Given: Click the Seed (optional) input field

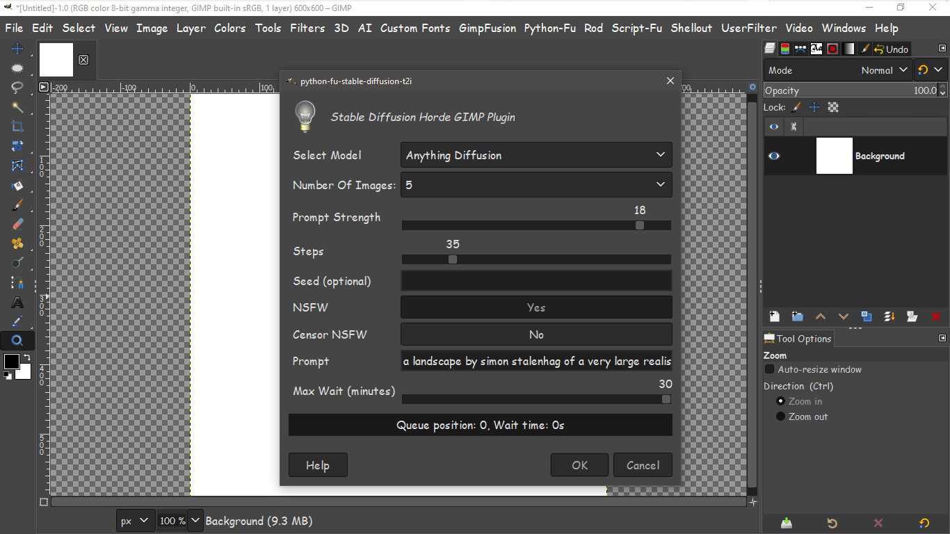Looking at the screenshot, I should click(x=536, y=281).
